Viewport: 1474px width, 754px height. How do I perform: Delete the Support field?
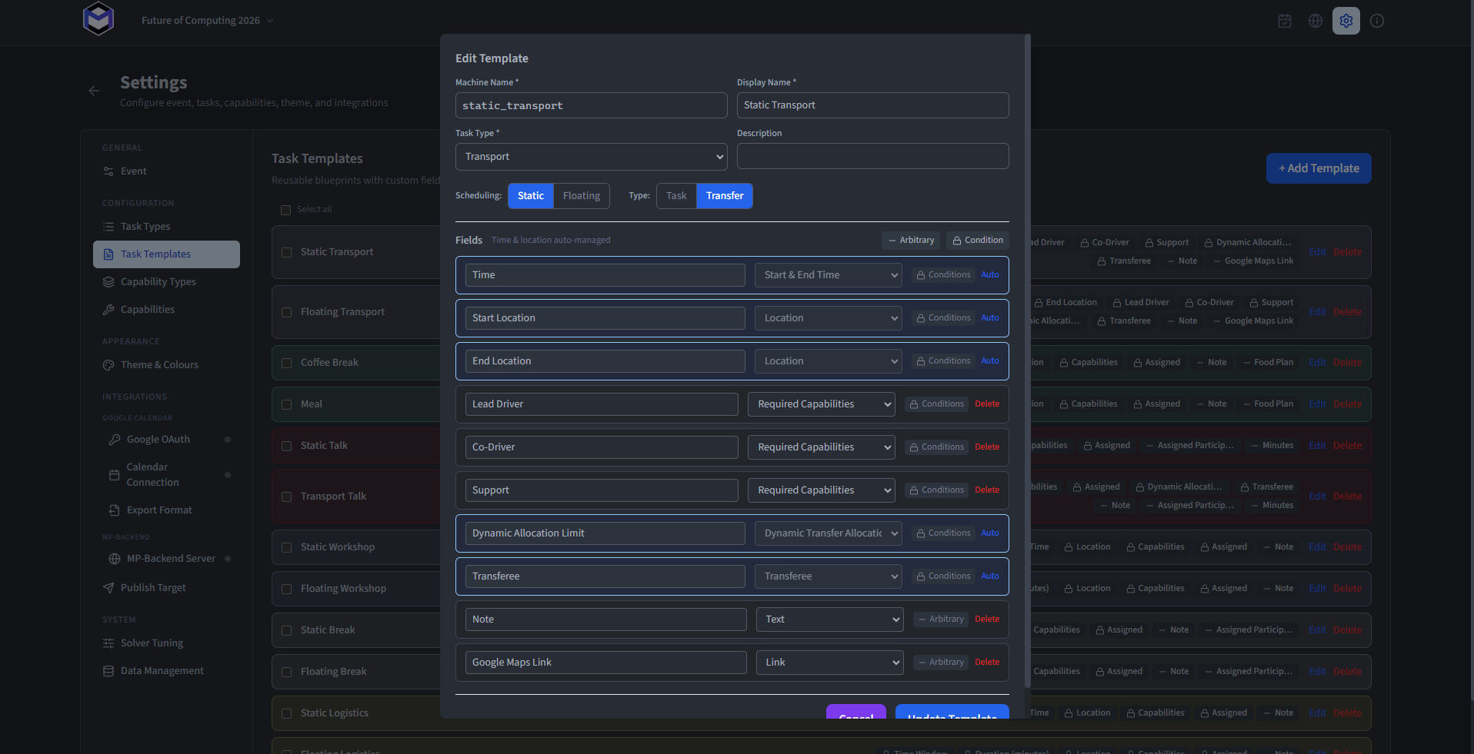point(987,490)
